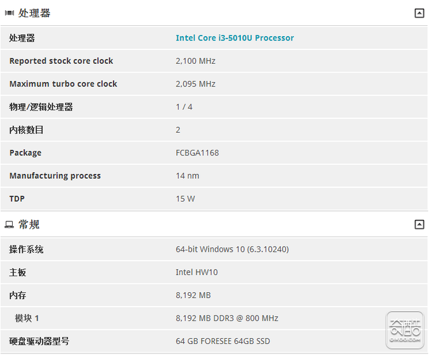
Task: Click the TDP label
Action: [x=16, y=199]
